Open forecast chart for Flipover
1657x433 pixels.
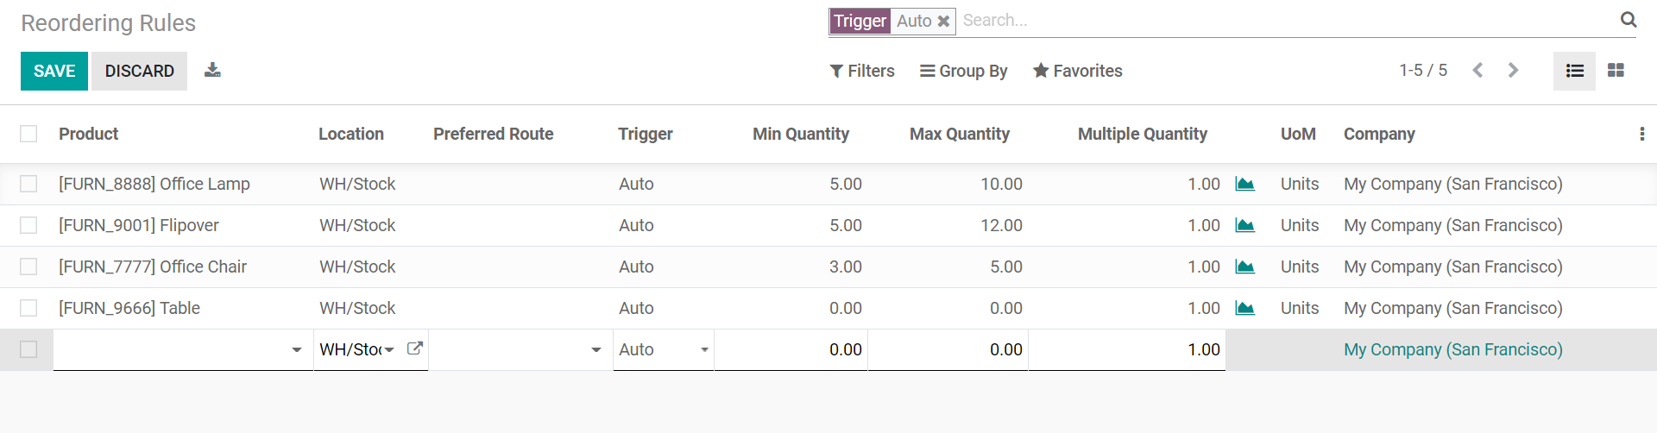pos(1244,225)
